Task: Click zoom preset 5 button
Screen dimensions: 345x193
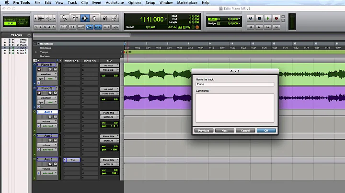Action: click(54, 27)
